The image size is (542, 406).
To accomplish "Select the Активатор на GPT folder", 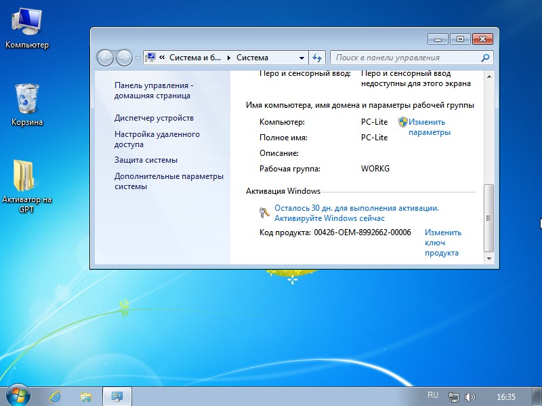I will coord(26,186).
